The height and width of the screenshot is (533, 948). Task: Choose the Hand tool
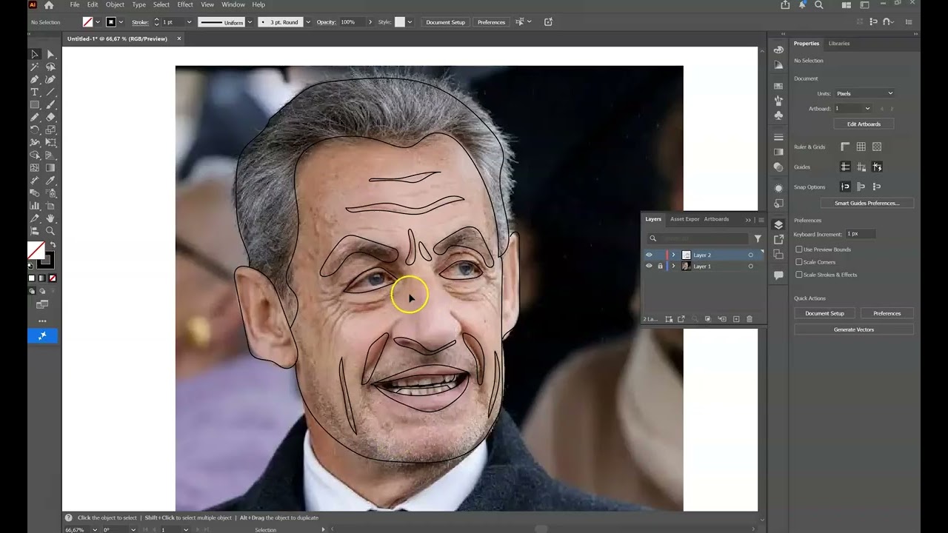click(x=50, y=218)
